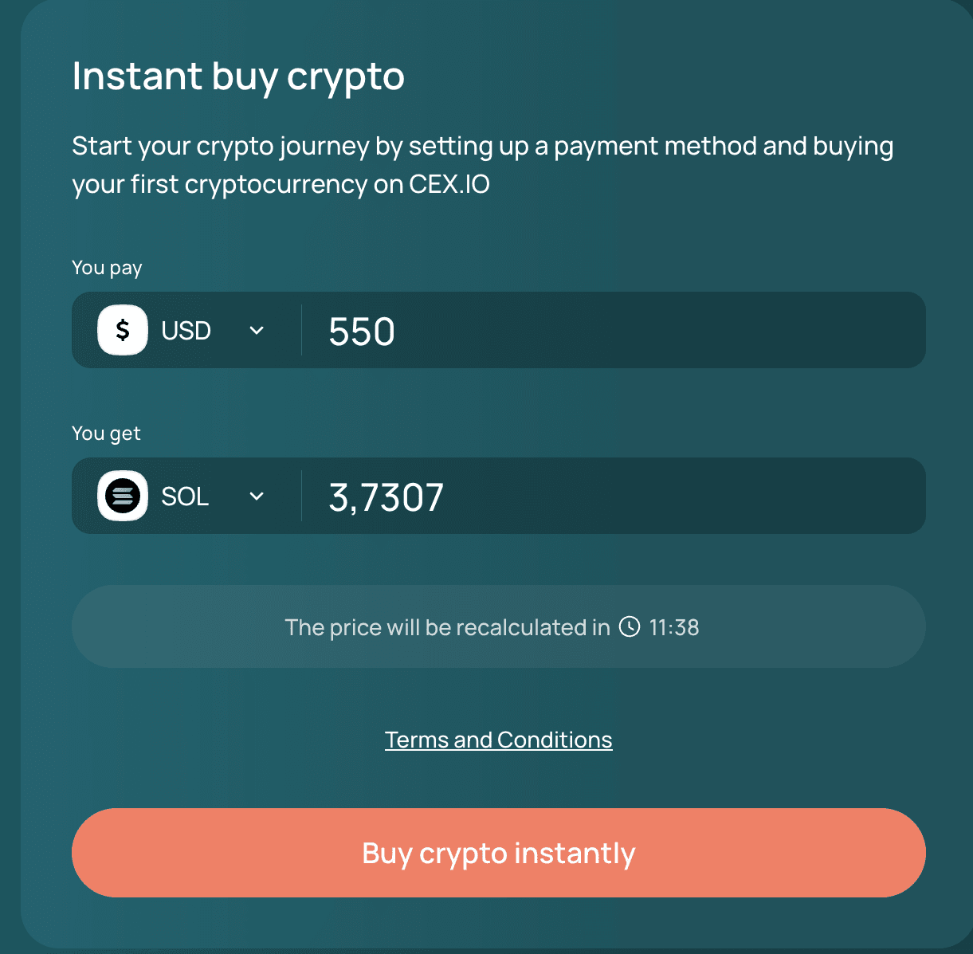The image size is (973, 954).
Task: Open the Terms and Conditions link
Action: [x=498, y=740]
